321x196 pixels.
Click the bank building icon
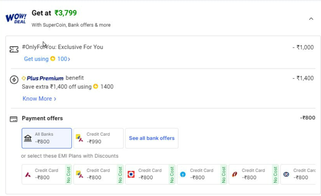coord(28,138)
